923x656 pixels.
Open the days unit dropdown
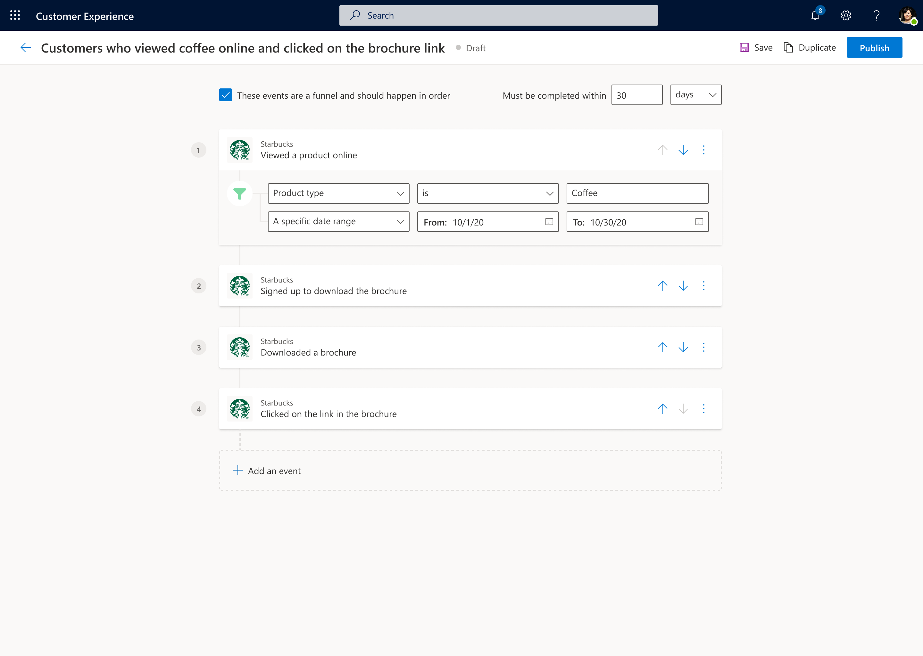pos(695,95)
